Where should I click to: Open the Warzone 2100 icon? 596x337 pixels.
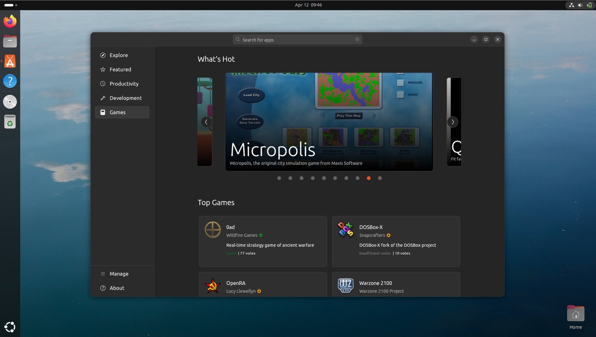point(345,286)
